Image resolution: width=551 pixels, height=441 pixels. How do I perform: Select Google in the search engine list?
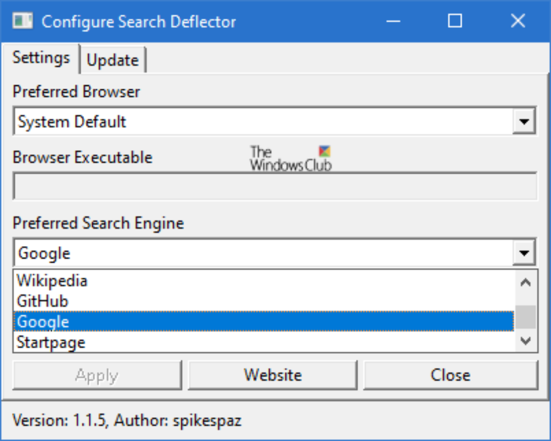coord(264,322)
